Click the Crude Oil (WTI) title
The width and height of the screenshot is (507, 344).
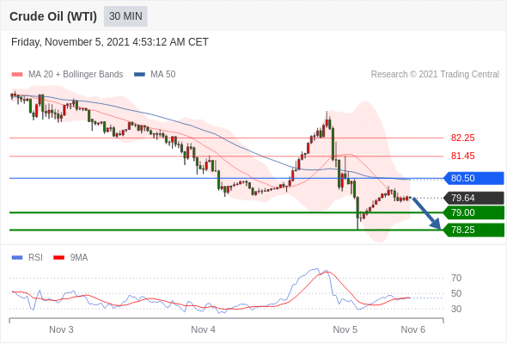[x=53, y=16]
